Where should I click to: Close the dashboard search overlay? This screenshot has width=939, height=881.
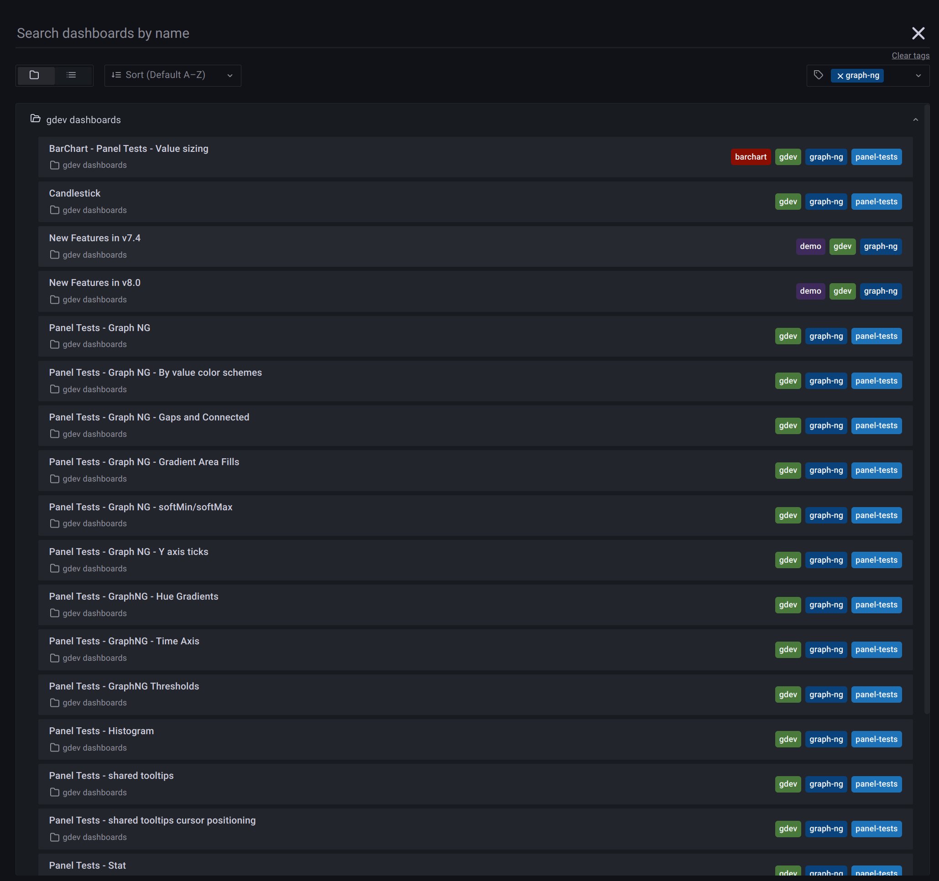[918, 33]
